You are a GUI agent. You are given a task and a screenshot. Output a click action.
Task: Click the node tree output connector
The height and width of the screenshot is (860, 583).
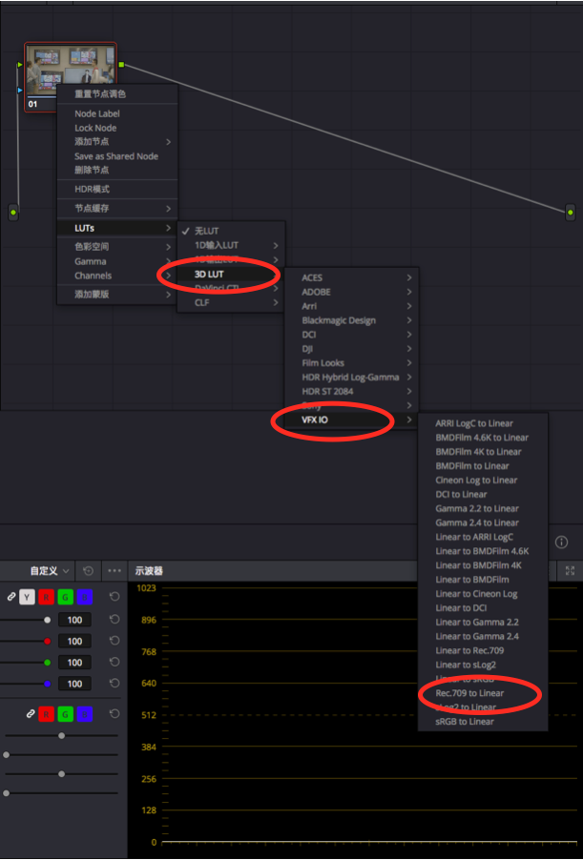pyautogui.click(x=571, y=212)
